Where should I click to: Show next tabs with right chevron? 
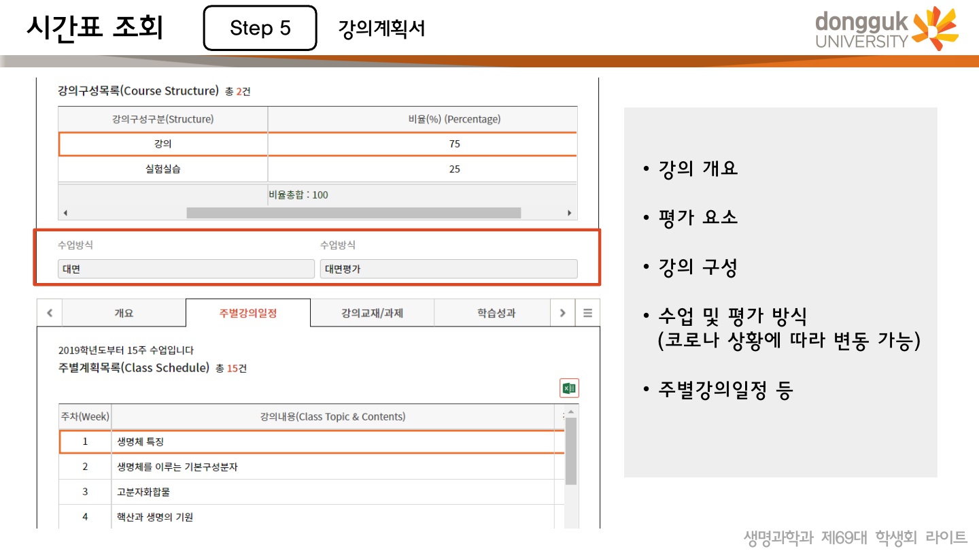562,313
